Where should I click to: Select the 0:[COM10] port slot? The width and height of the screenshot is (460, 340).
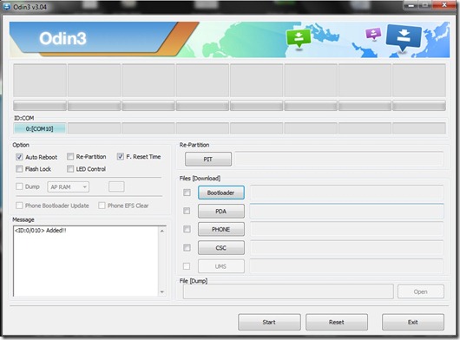pyautogui.click(x=40, y=128)
